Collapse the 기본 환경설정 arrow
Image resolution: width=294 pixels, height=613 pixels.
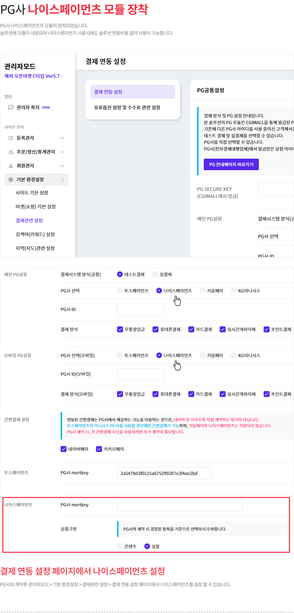[x=63, y=180]
